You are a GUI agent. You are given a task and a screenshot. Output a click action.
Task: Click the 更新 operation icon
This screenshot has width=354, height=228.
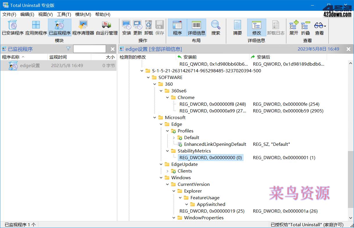[137, 28]
